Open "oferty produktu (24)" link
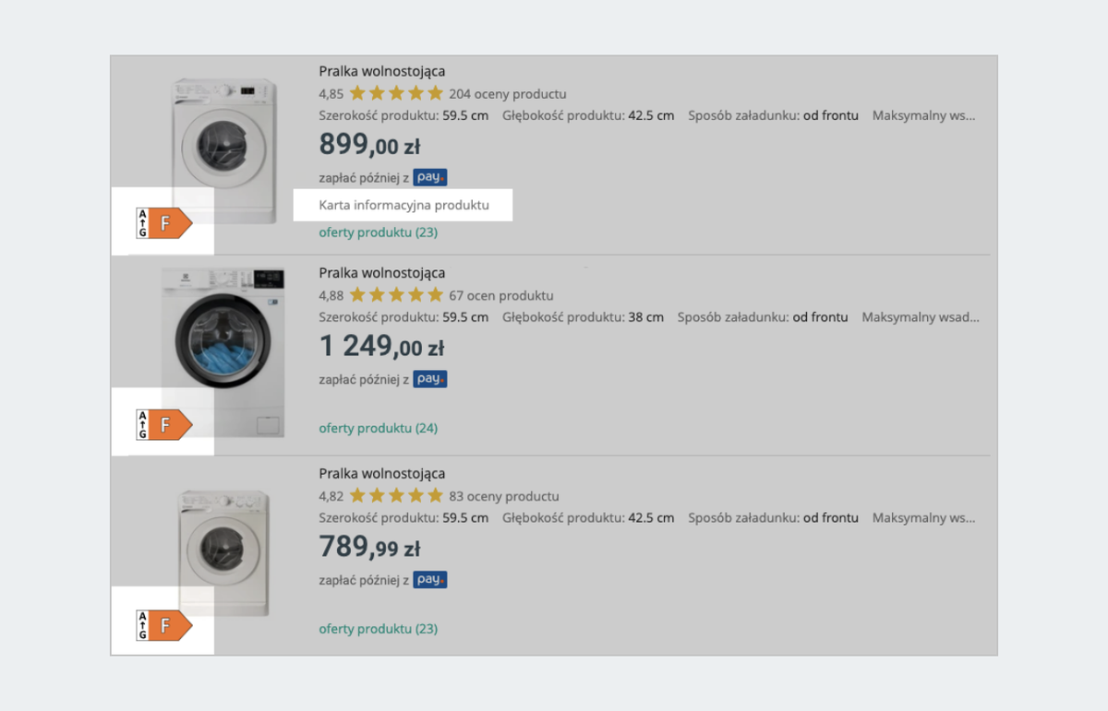This screenshot has height=711, width=1108. point(379,428)
